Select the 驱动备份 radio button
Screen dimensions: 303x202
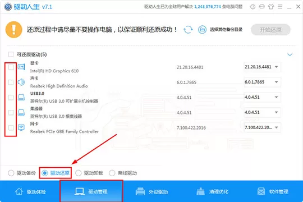[11, 173]
